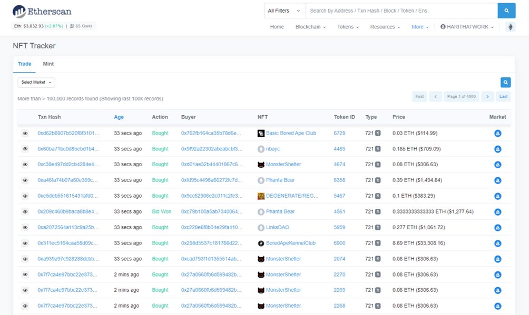Image resolution: width=529 pixels, height=315 pixels.
Task: Open buyer address 0x762fb164ca35b78d6e
Action: click(211, 133)
